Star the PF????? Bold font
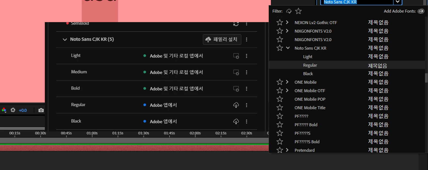Viewport: 428px width, 170px height. tap(280, 124)
